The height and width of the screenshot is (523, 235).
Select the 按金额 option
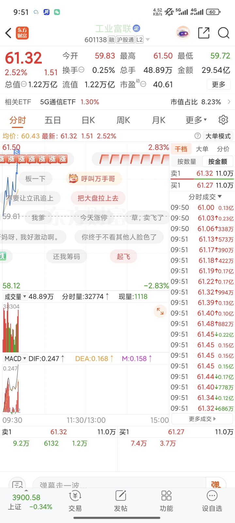pyautogui.click(x=217, y=161)
